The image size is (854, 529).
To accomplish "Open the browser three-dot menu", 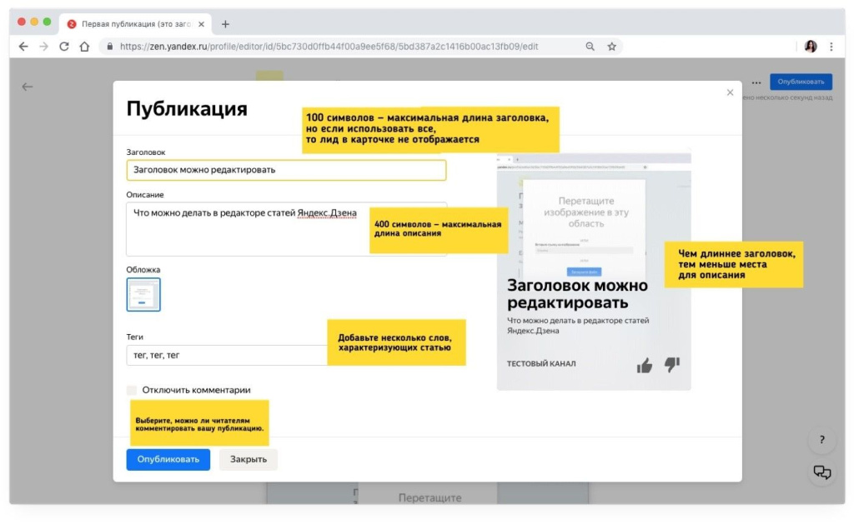I will click(831, 47).
